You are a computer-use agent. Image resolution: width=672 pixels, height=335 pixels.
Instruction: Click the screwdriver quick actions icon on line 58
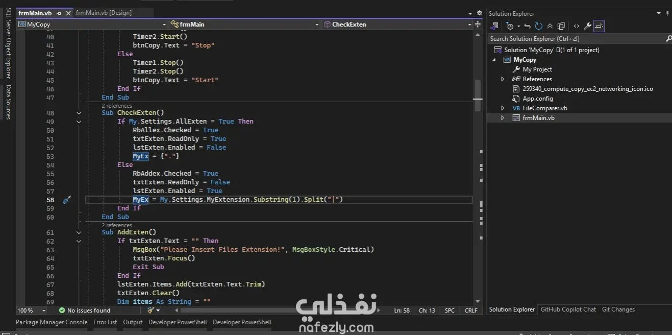pyautogui.click(x=66, y=200)
